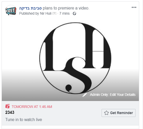This screenshot has width=143, height=129.
Task: Open the three-dot post options menu
Action: tap(134, 7)
